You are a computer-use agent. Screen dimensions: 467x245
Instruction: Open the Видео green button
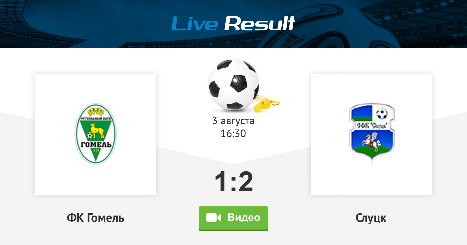tap(233, 218)
